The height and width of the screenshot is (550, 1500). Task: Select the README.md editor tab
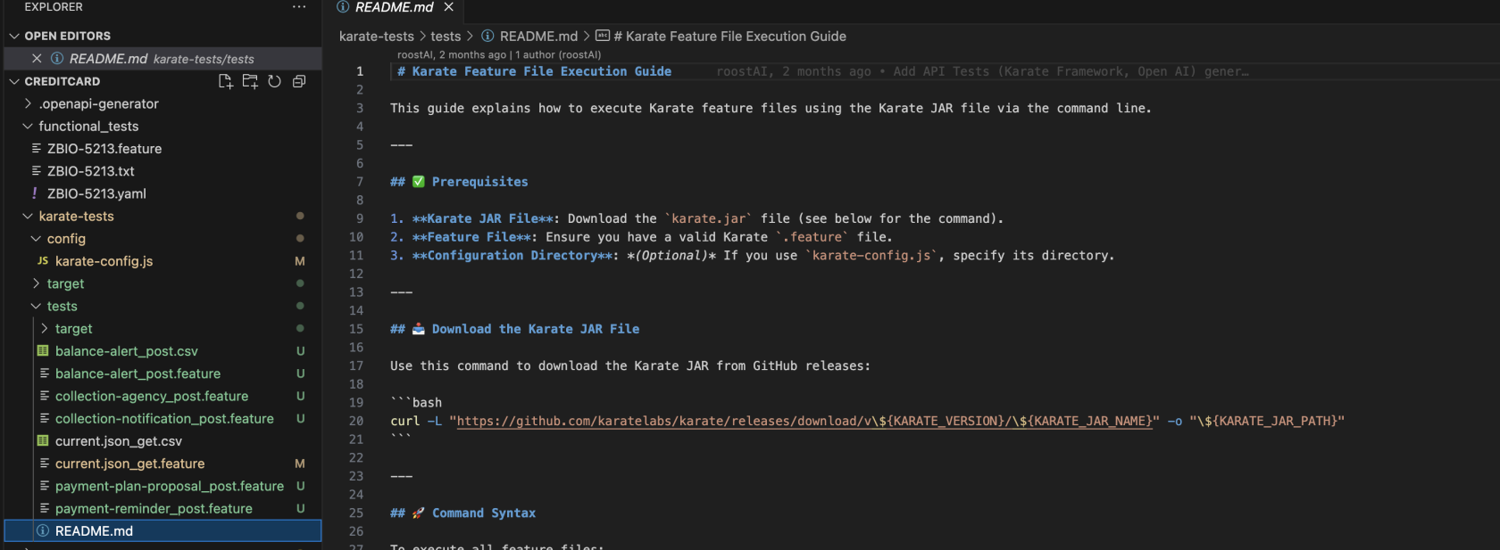point(394,7)
